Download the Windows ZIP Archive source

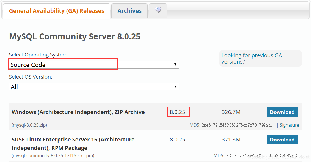click(x=282, y=112)
